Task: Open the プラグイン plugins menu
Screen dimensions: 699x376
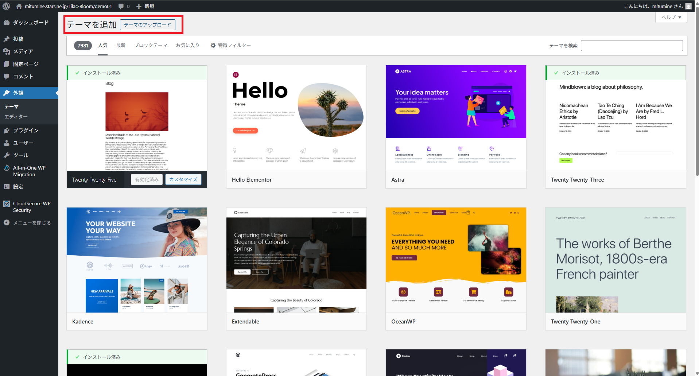Action: click(x=26, y=131)
